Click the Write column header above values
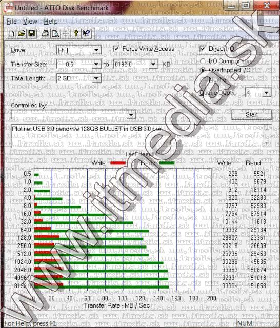280x328 pixels. coord(224,163)
